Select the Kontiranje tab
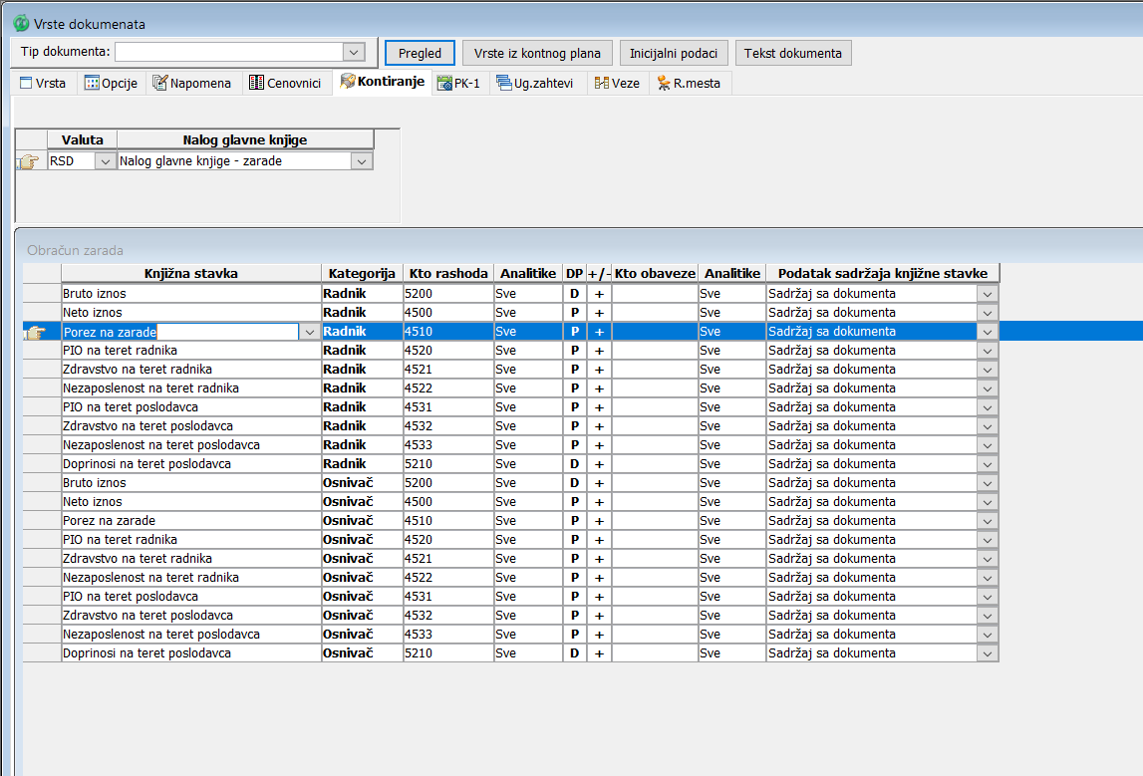The width and height of the screenshot is (1143, 776). pos(382,82)
